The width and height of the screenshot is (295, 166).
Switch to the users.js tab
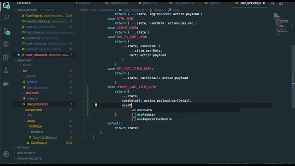pos(83,3)
